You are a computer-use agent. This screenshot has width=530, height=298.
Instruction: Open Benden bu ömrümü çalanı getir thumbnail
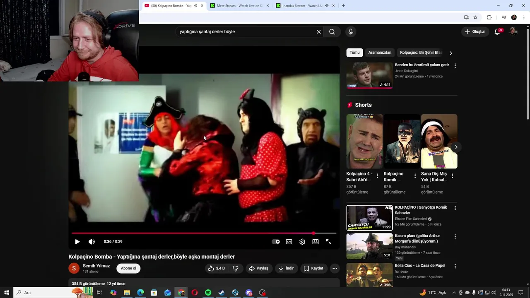(x=369, y=75)
